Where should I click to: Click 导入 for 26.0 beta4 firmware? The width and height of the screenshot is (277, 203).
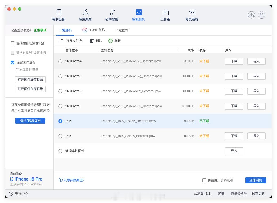click(256, 61)
